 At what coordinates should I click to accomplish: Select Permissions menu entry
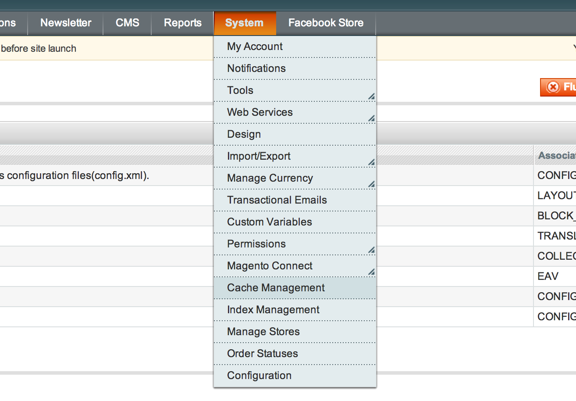(295, 244)
